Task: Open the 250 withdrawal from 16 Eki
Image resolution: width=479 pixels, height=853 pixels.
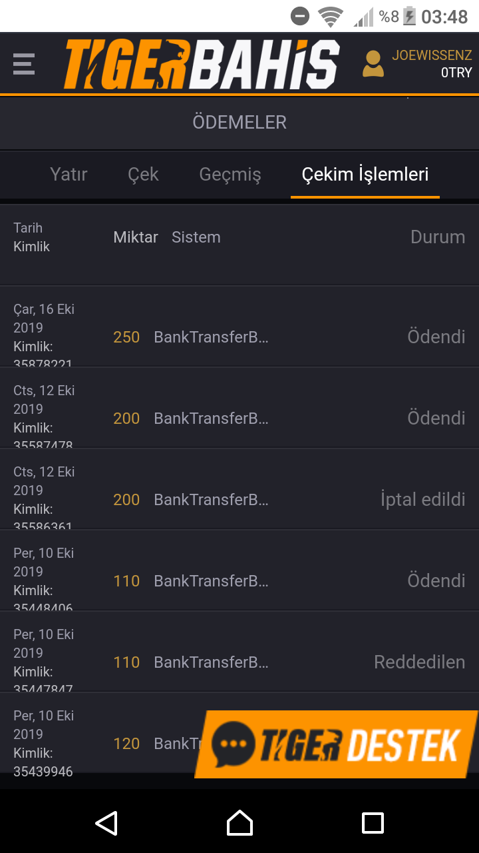Action: pyautogui.click(x=239, y=337)
